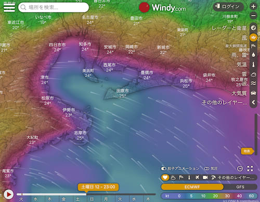Screen dimensions: 260x202
Task: Open その他のレイヤー list in right menu
Action: pos(224,103)
